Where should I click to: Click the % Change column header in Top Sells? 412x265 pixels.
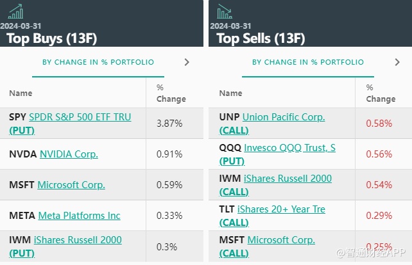[x=380, y=93]
